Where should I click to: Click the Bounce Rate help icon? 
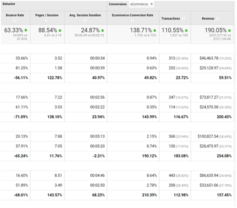15,20
